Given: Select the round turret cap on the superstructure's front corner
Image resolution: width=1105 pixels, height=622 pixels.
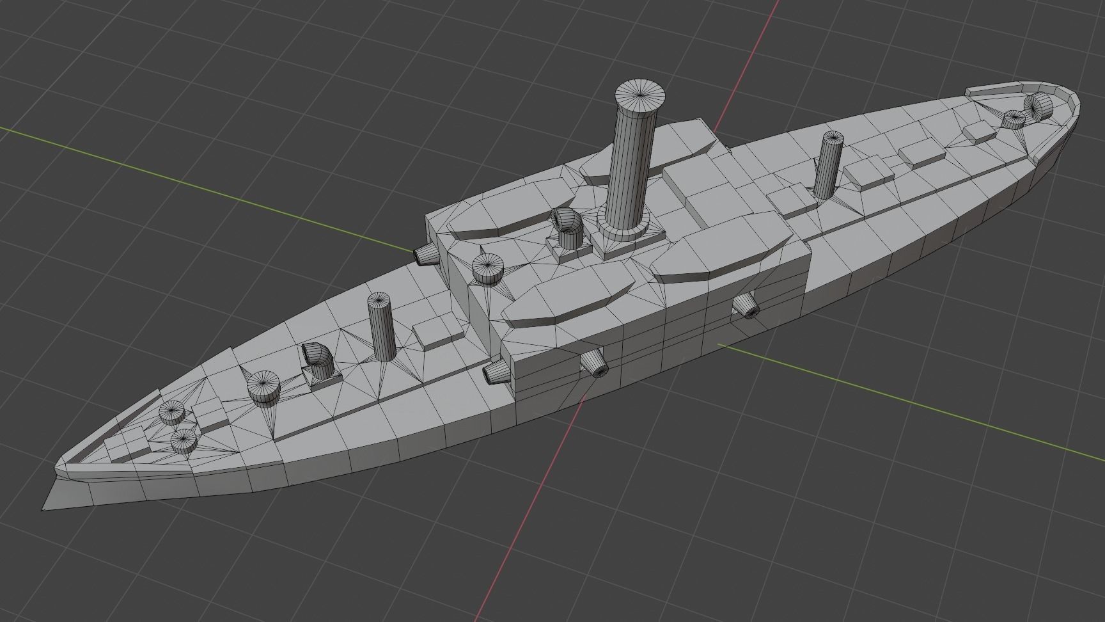Looking at the screenshot, I should (x=488, y=269).
